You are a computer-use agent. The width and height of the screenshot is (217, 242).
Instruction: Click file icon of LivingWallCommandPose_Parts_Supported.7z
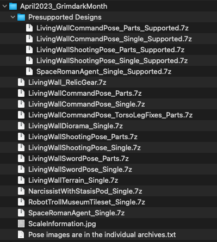tap(29, 28)
